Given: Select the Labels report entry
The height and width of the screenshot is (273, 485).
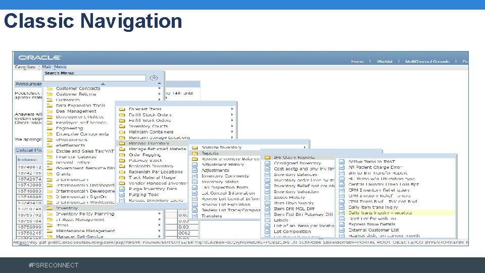Looking at the screenshot, I should (281, 220).
